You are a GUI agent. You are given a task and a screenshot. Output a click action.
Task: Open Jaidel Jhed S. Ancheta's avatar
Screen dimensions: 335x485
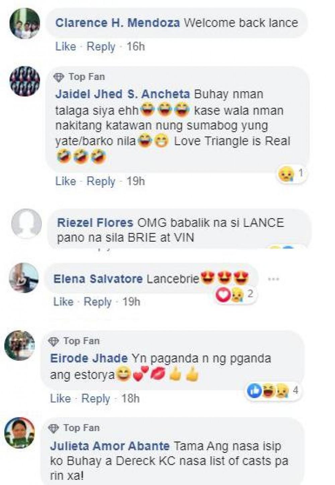coord(25,82)
